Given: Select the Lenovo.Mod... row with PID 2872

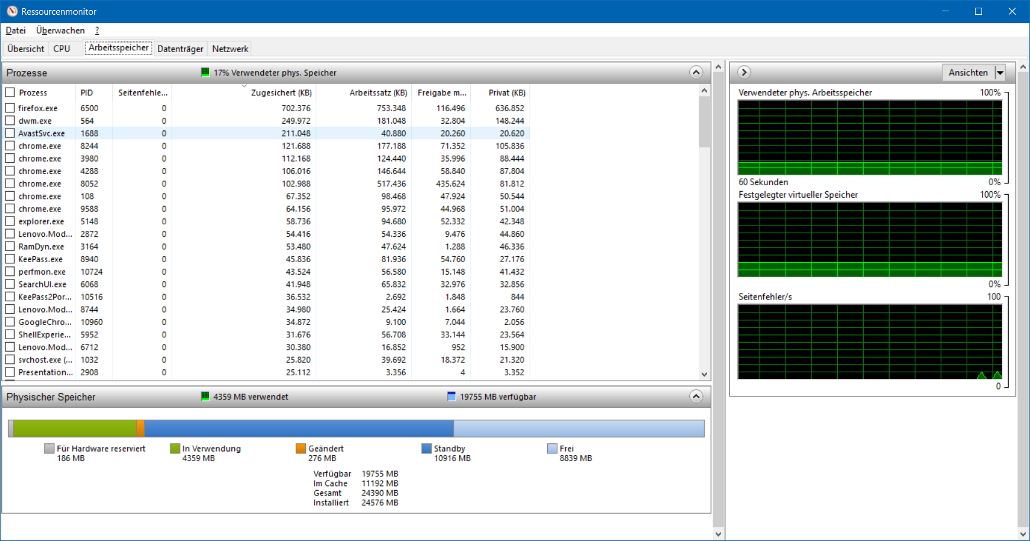Looking at the screenshot, I should [x=265, y=234].
